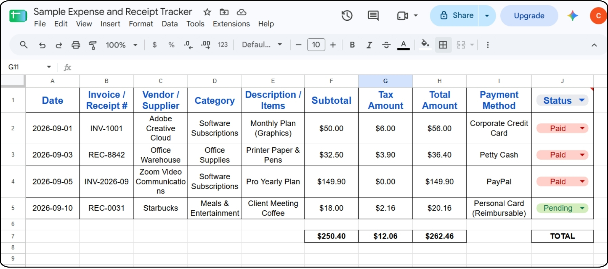Open the borders tool

pos(443,45)
